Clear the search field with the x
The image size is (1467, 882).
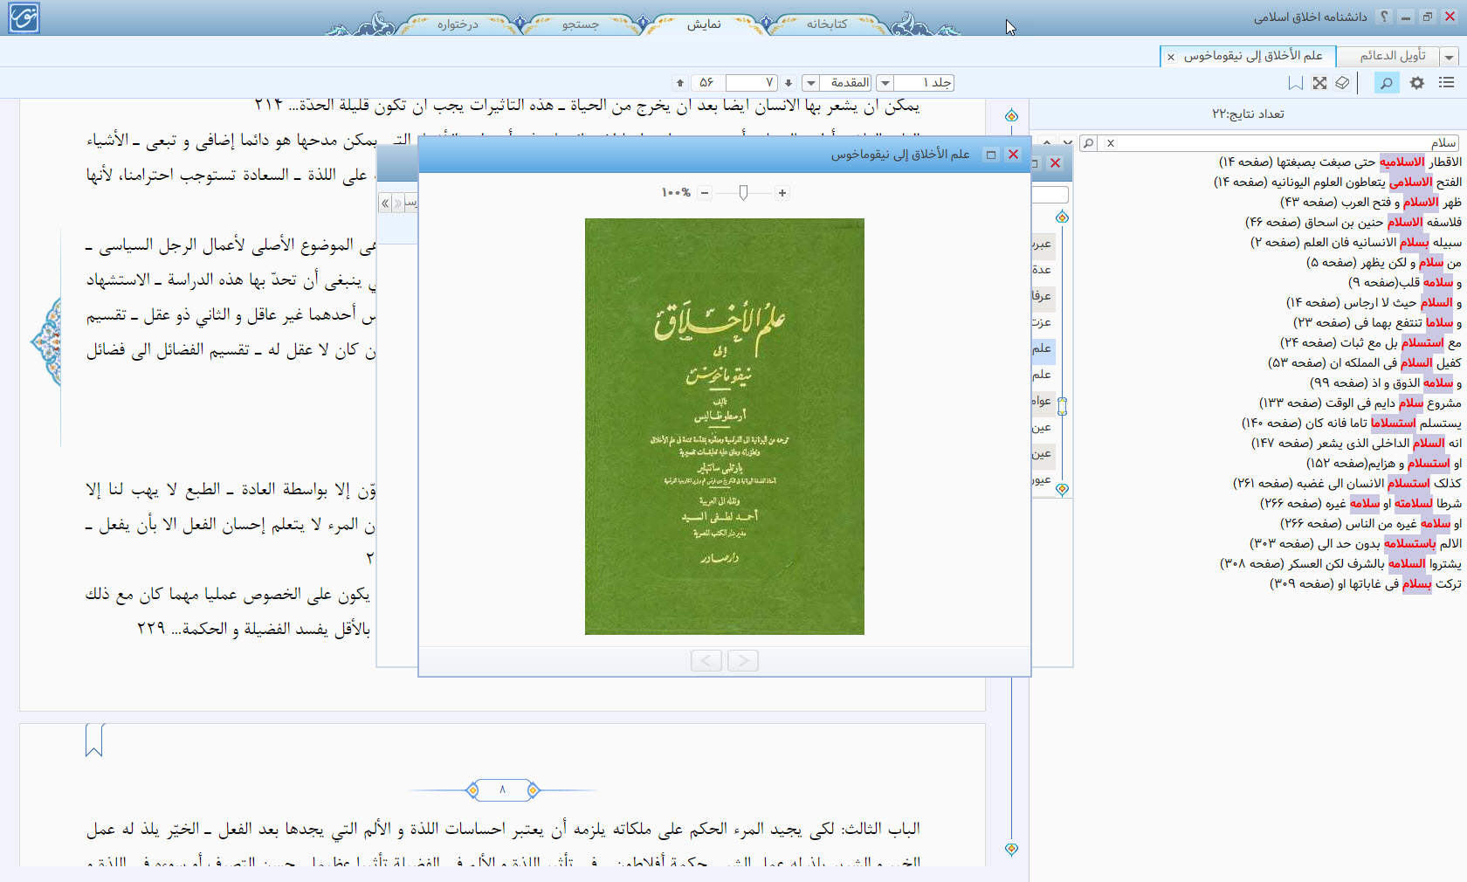coord(1111,143)
